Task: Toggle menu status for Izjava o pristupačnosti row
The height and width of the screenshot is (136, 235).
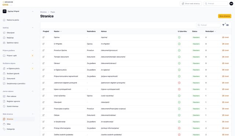Action: [x=179, y=89]
